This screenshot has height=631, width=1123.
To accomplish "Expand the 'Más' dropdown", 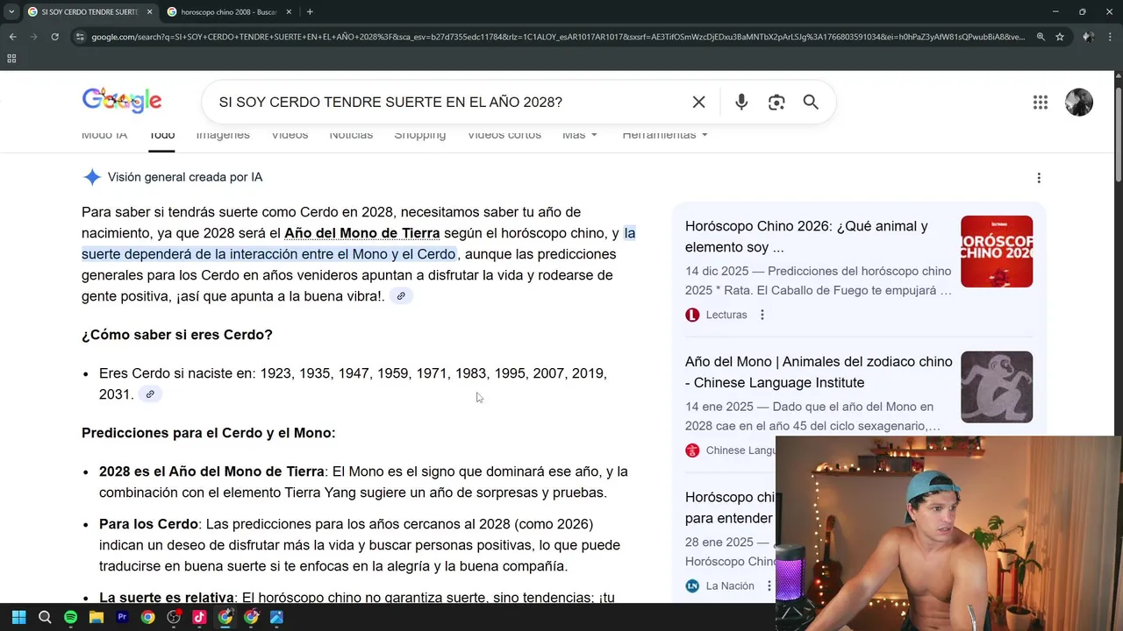I will (580, 135).
